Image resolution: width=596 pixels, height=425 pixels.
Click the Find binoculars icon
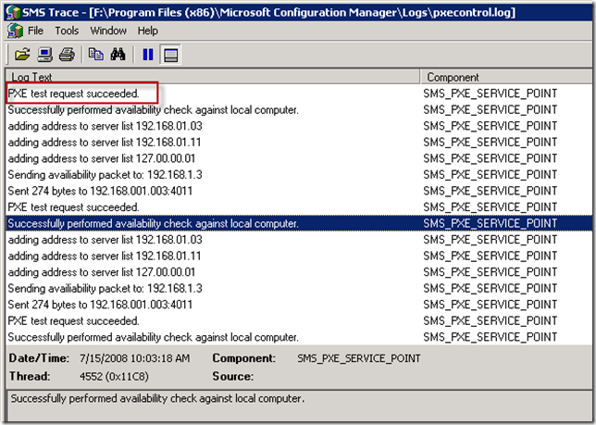118,55
